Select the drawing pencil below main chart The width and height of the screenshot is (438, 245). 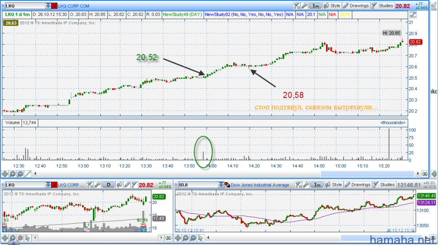[28, 174]
